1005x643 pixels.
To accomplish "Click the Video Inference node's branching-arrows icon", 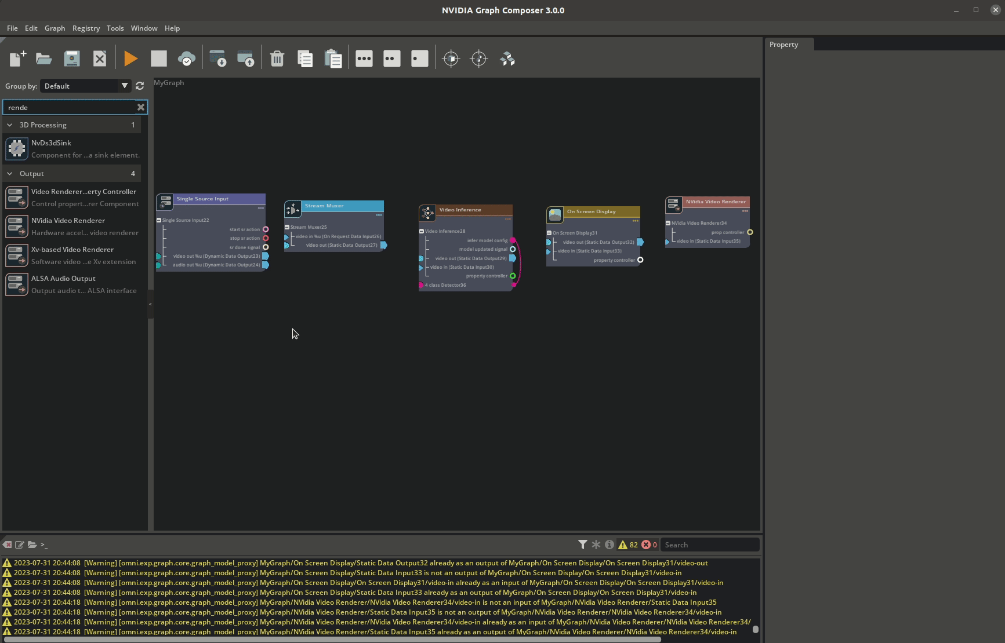I will click(x=427, y=213).
